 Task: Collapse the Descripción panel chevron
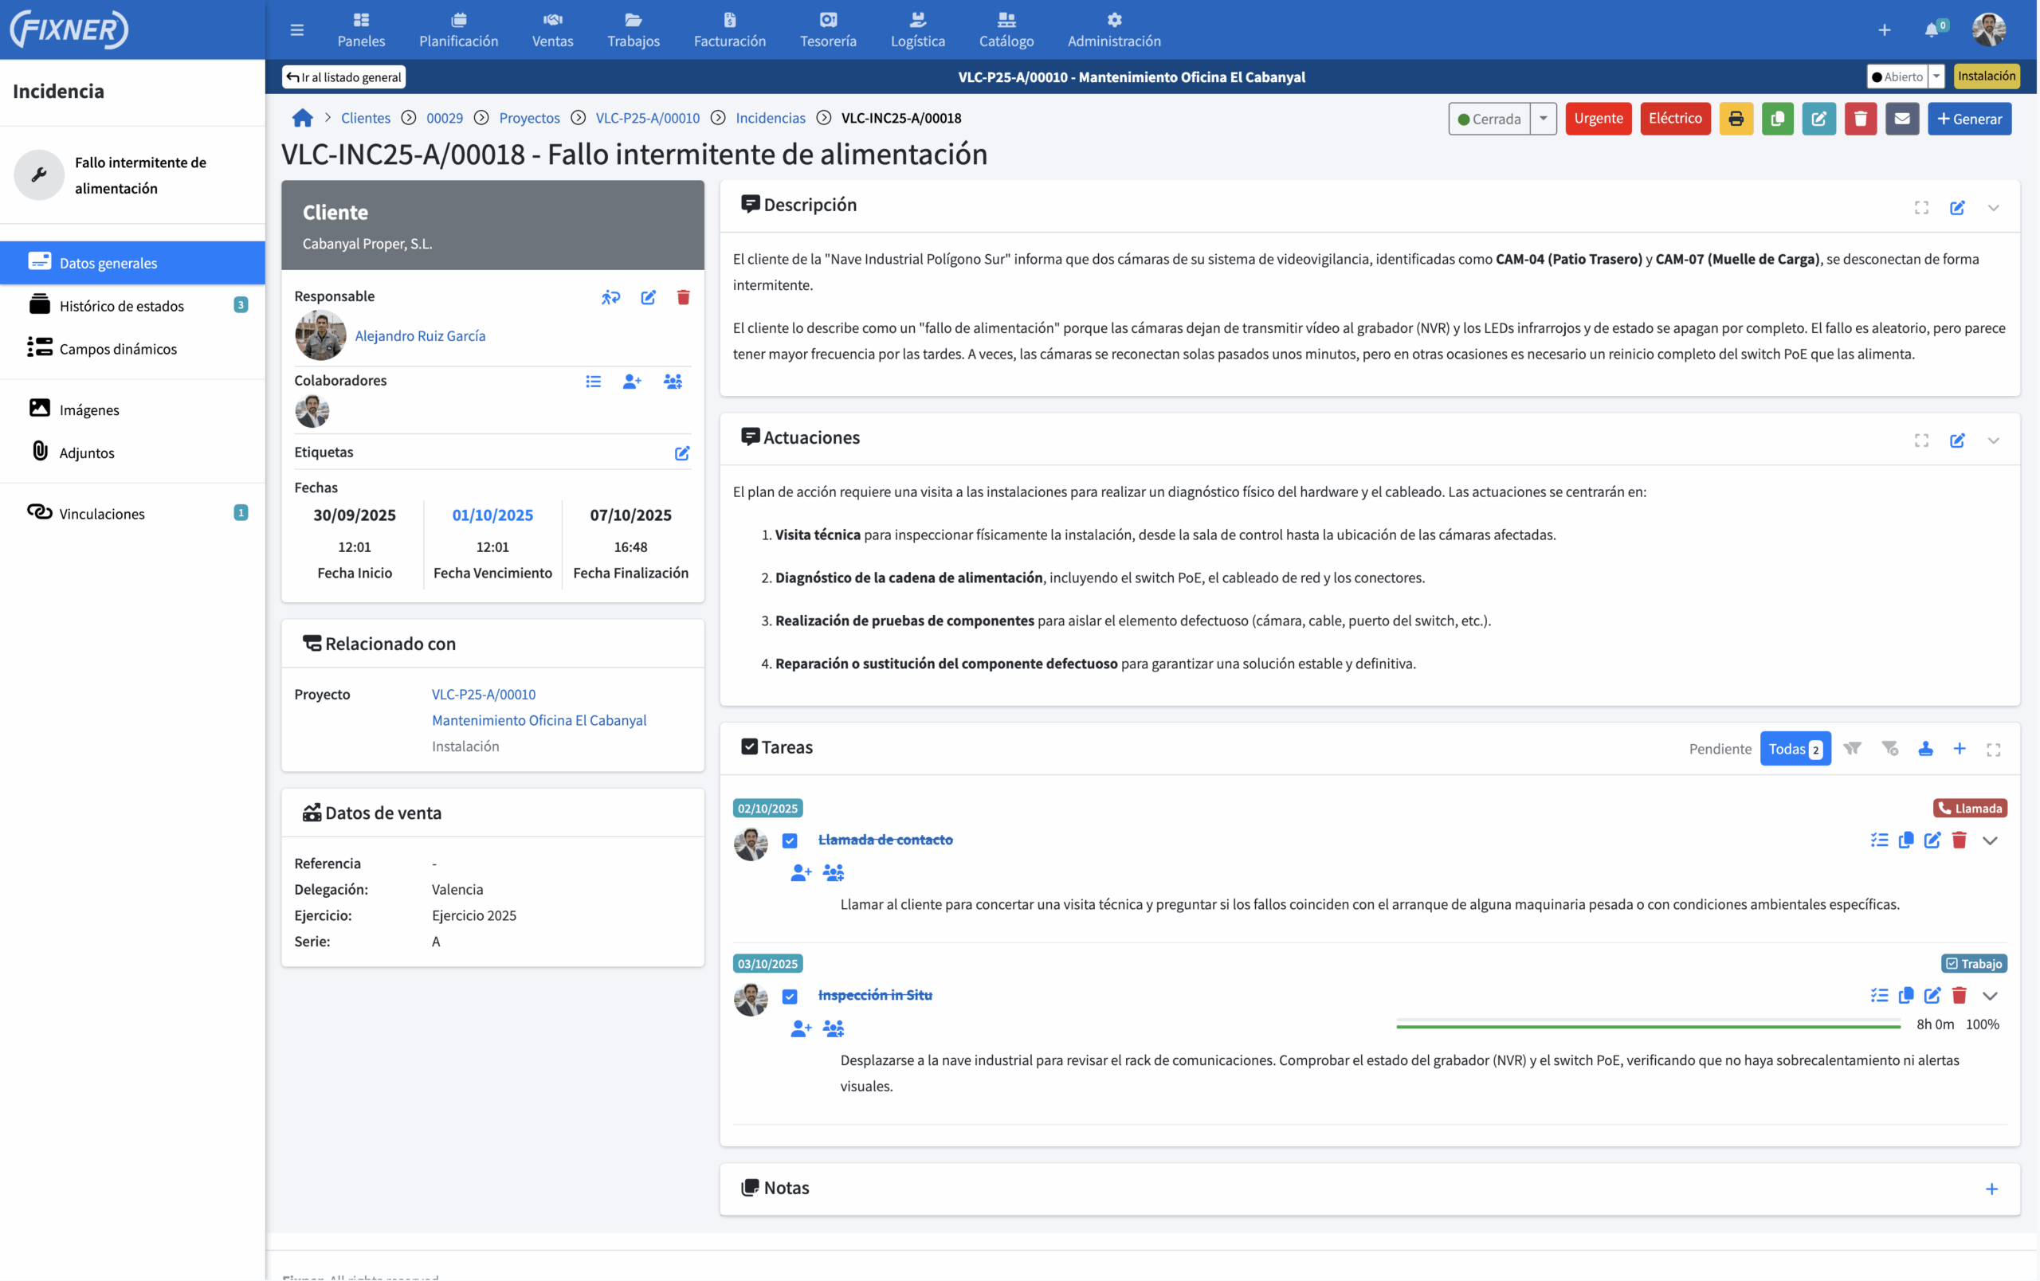pos(1994,207)
